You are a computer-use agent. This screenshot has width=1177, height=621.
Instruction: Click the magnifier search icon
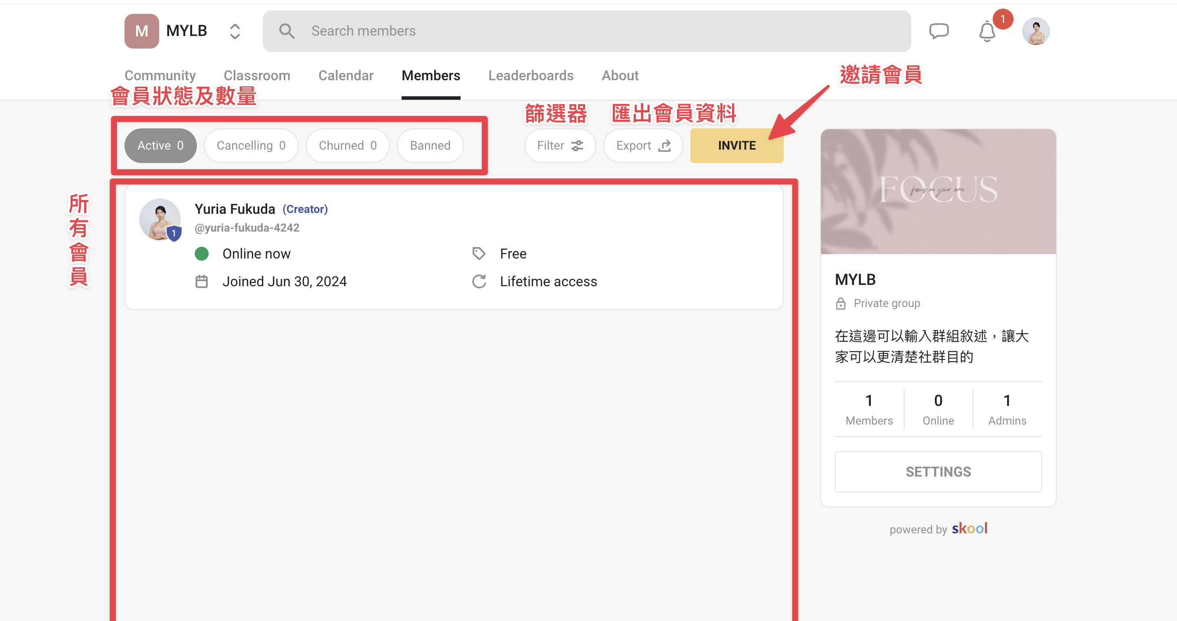click(x=287, y=31)
